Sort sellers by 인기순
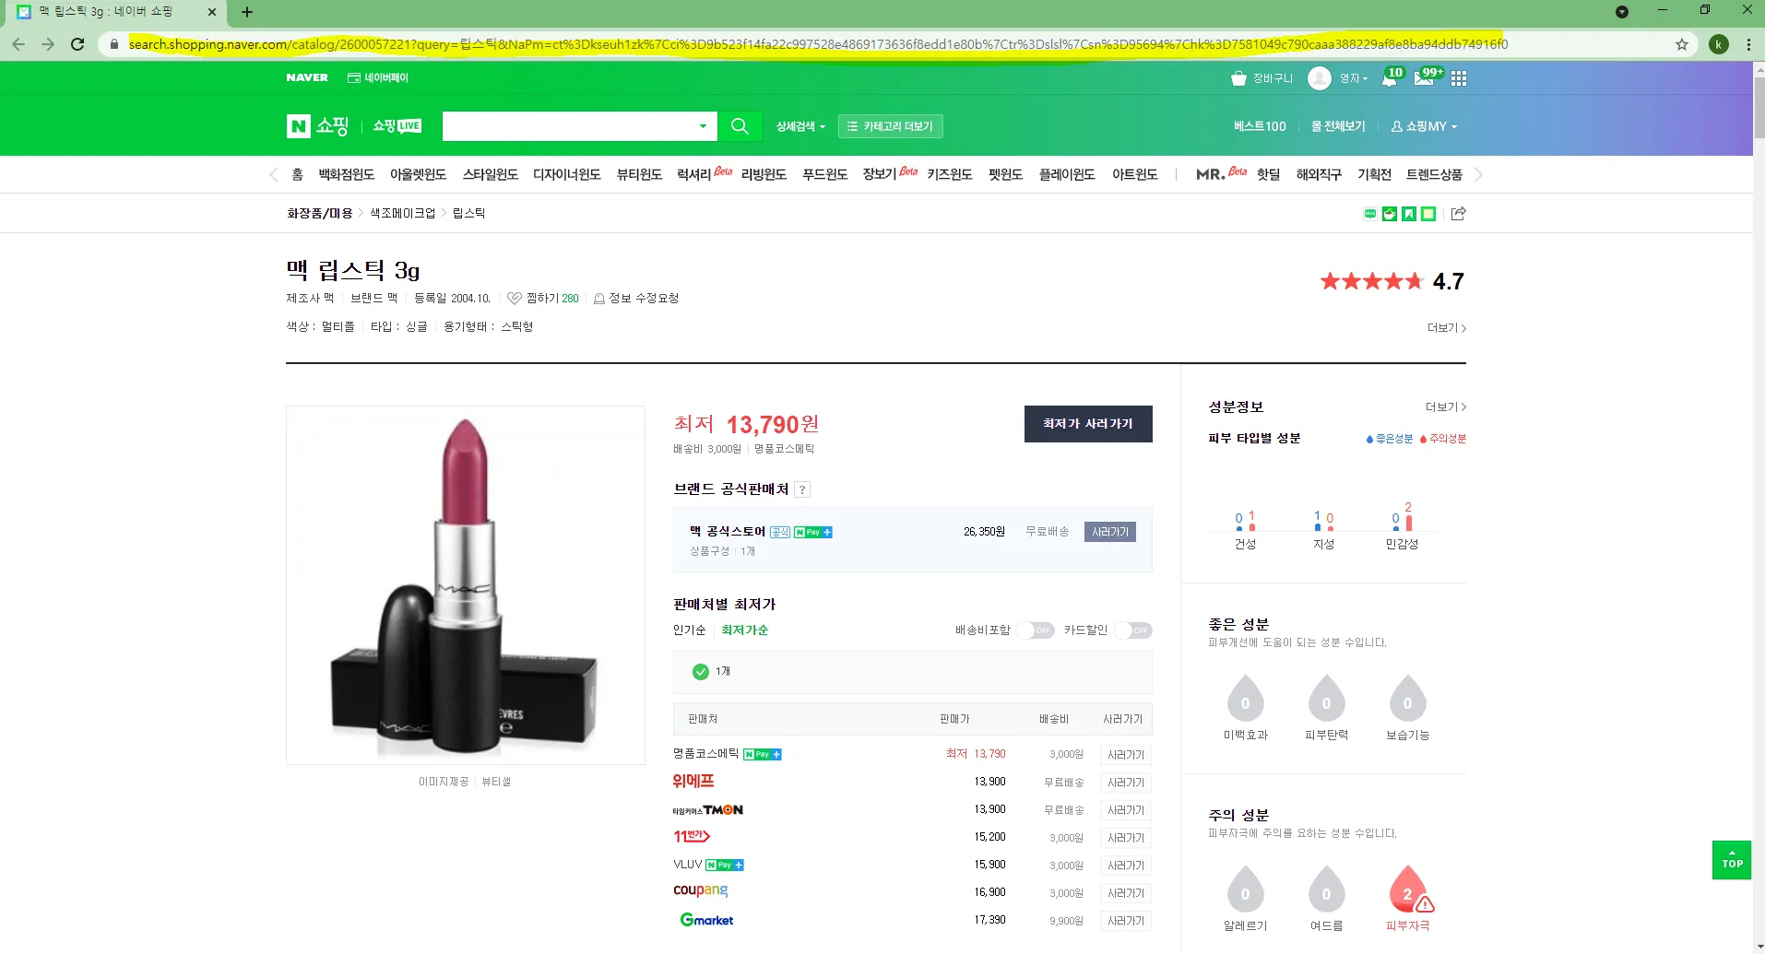Image resolution: width=1765 pixels, height=954 pixels. pos(689,630)
